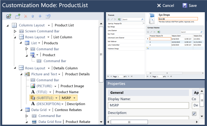Click the red Delete toolbar icon
The height and width of the screenshot is (126, 207).
[x=26, y=16]
